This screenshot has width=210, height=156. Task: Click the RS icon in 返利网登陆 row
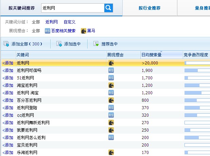coord(111,108)
